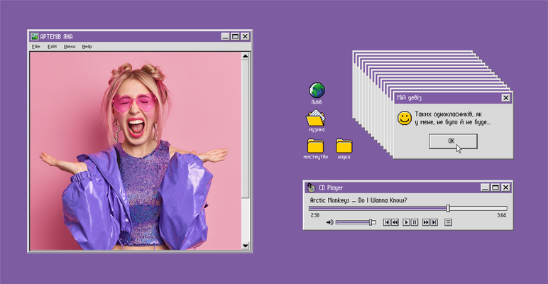The width and height of the screenshot is (548, 284).
Task: Open the View menu in the image window
Action: point(69,46)
